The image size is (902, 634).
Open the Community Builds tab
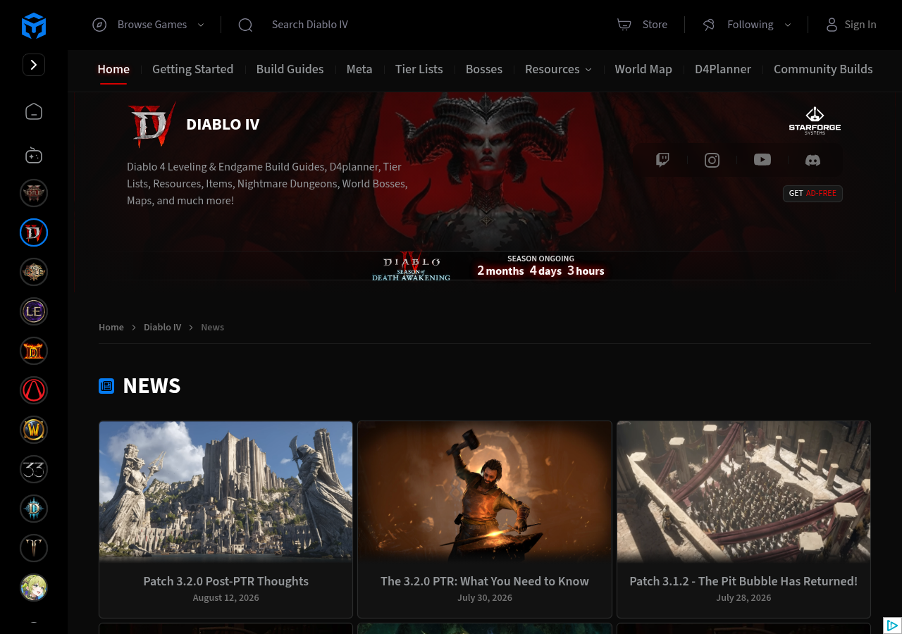tap(823, 69)
